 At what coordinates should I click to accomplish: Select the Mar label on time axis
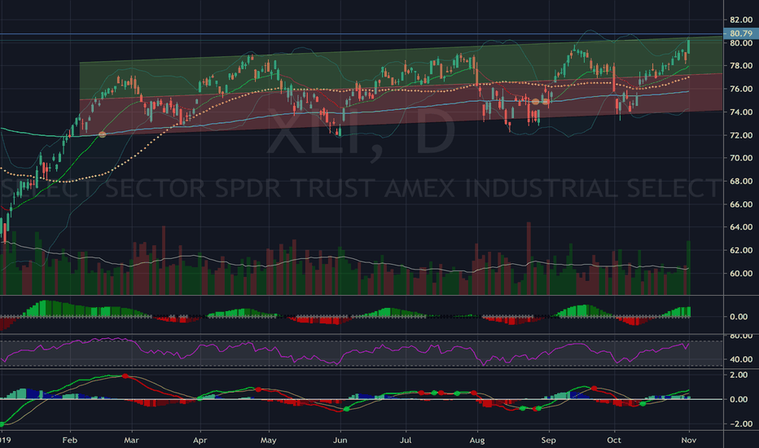[131, 440]
